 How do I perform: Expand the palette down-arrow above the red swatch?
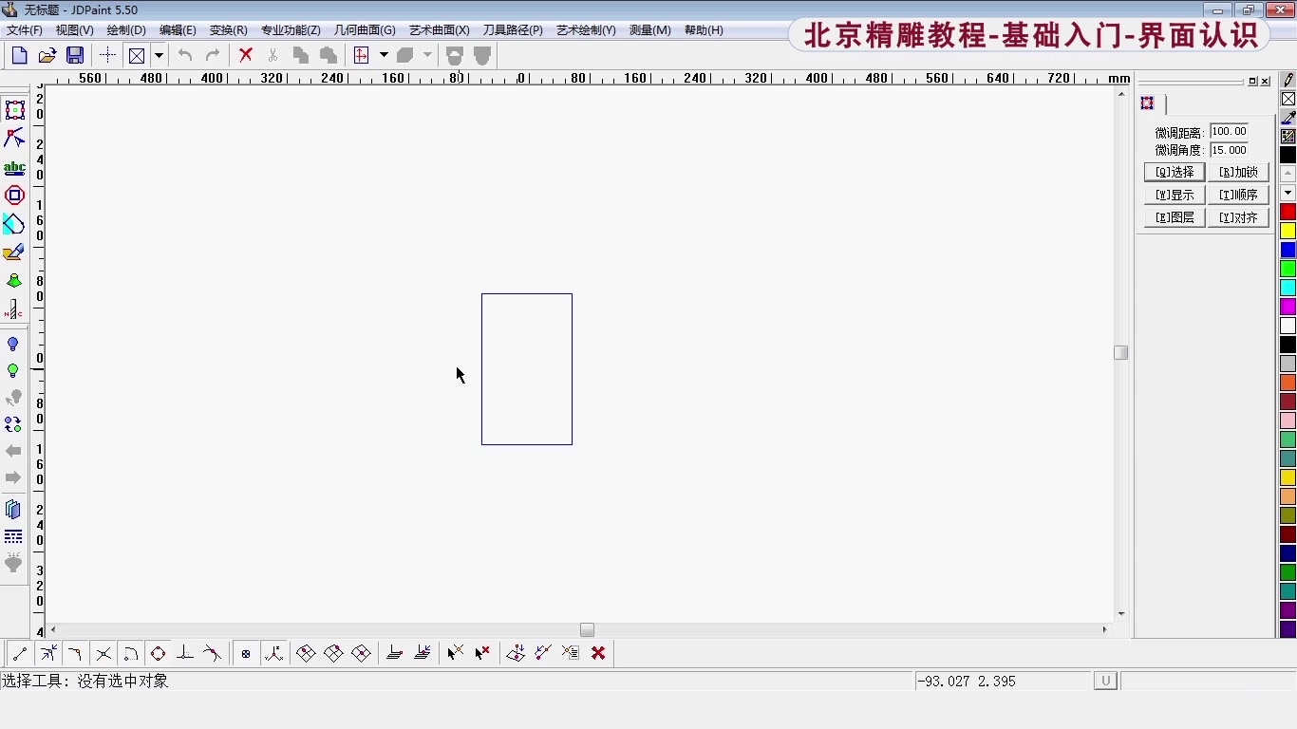[x=1288, y=193]
